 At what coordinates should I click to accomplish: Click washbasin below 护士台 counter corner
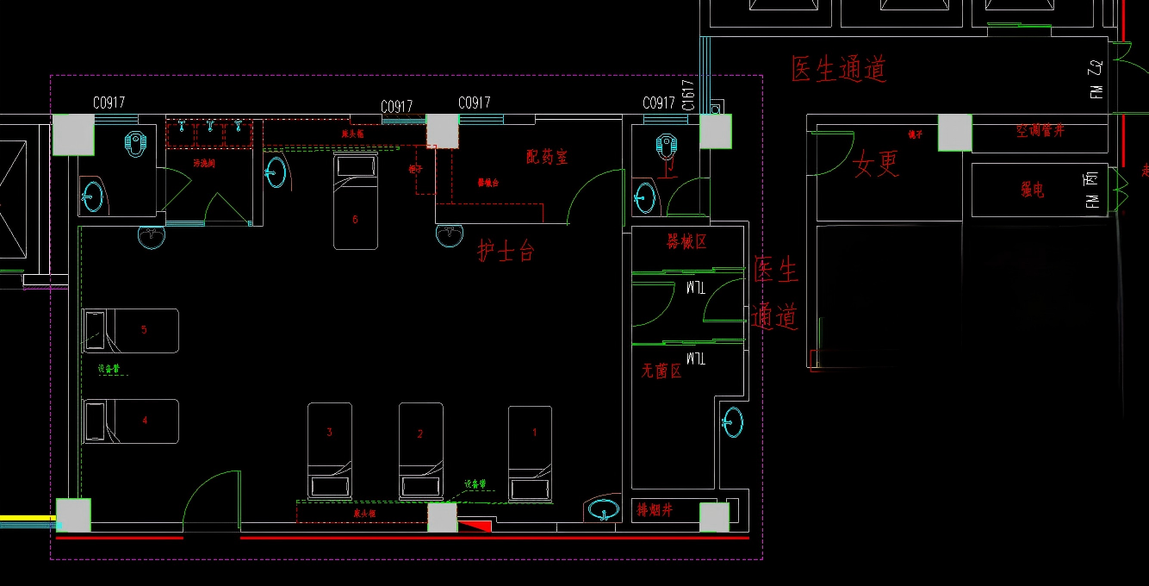click(x=449, y=234)
